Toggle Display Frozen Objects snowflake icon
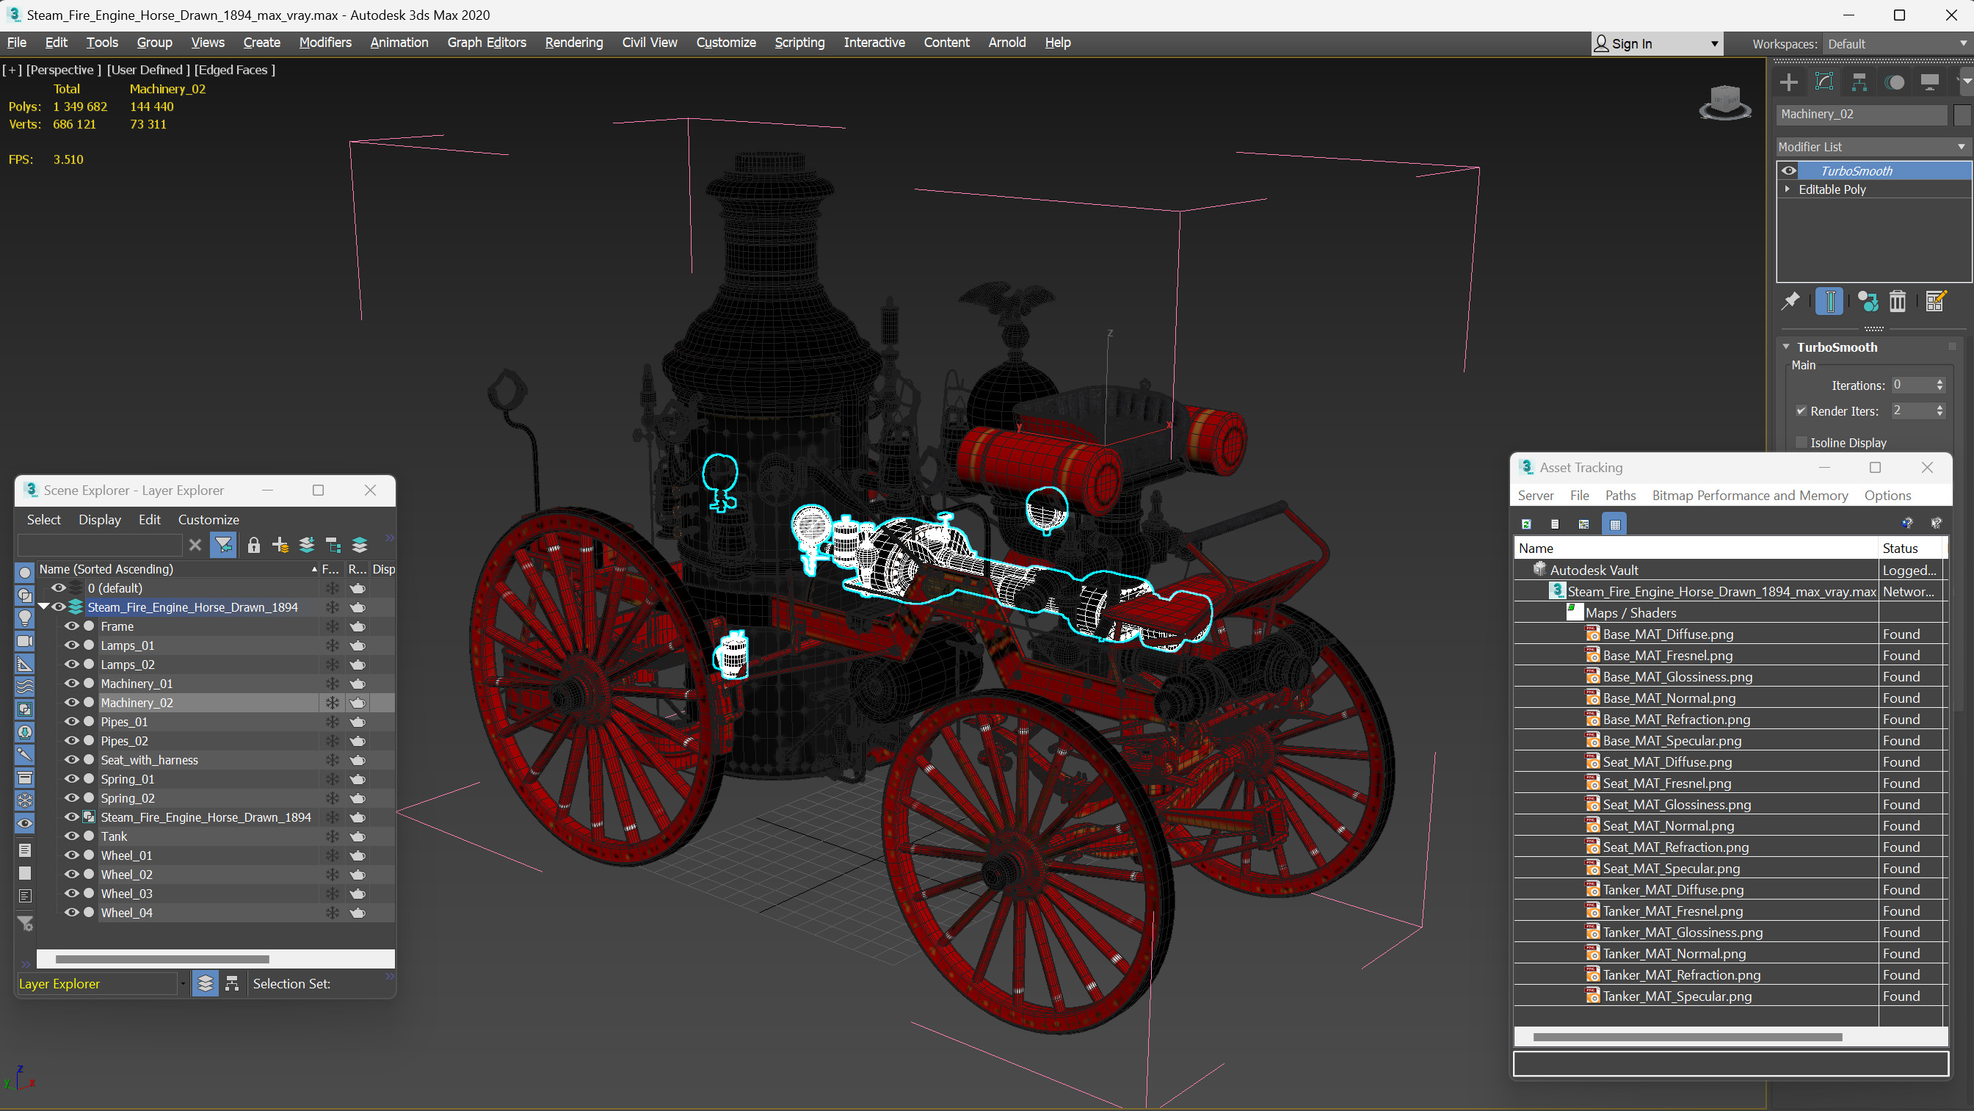1974x1111 pixels. coord(24,800)
